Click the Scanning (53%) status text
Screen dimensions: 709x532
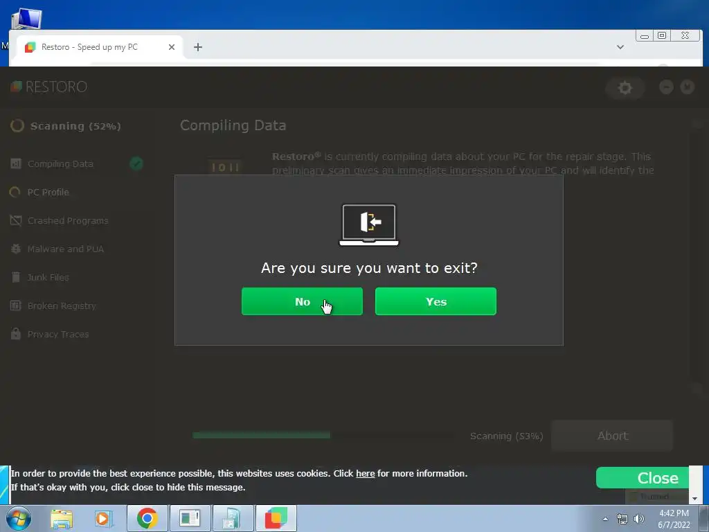tap(506, 436)
